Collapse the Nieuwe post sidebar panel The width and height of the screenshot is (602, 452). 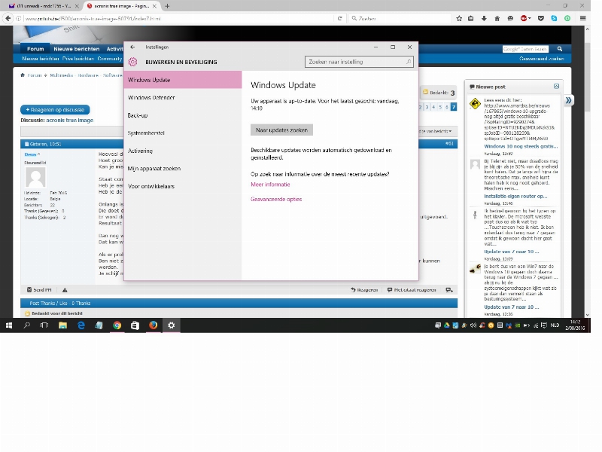tap(556, 87)
